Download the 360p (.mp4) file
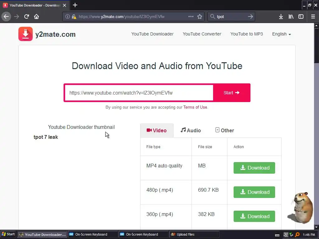Image resolution: width=319 pixels, height=239 pixels. [254, 216]
